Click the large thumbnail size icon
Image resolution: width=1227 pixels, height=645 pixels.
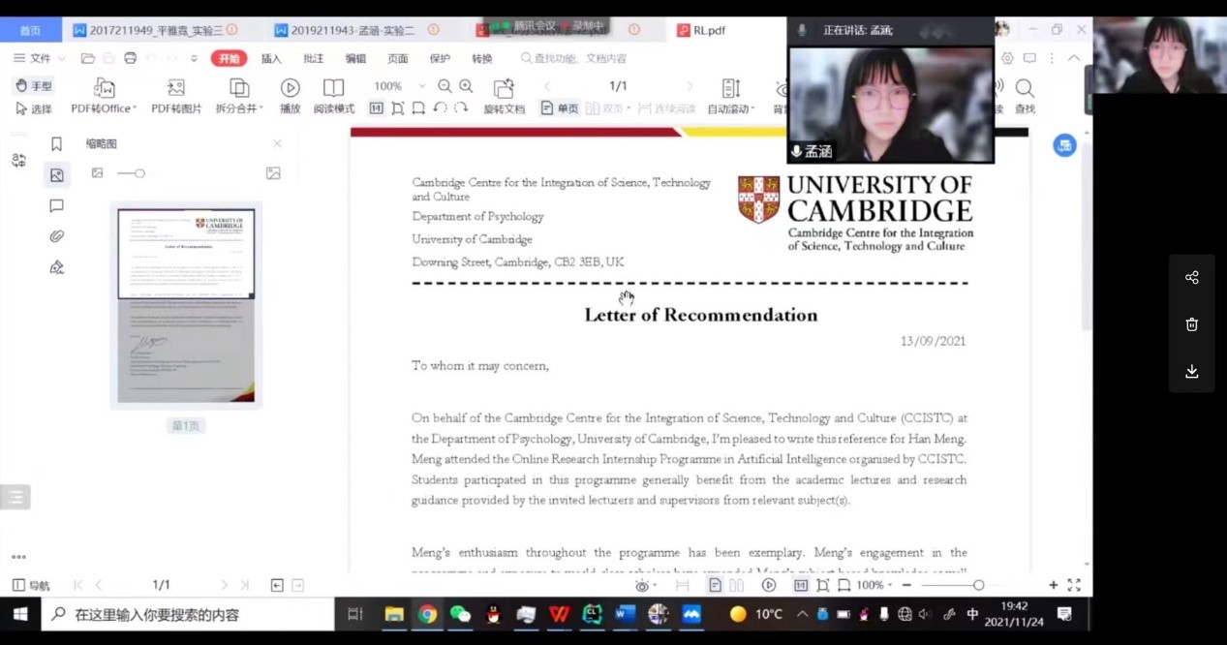pyautogui.click(x=273, y=173)
